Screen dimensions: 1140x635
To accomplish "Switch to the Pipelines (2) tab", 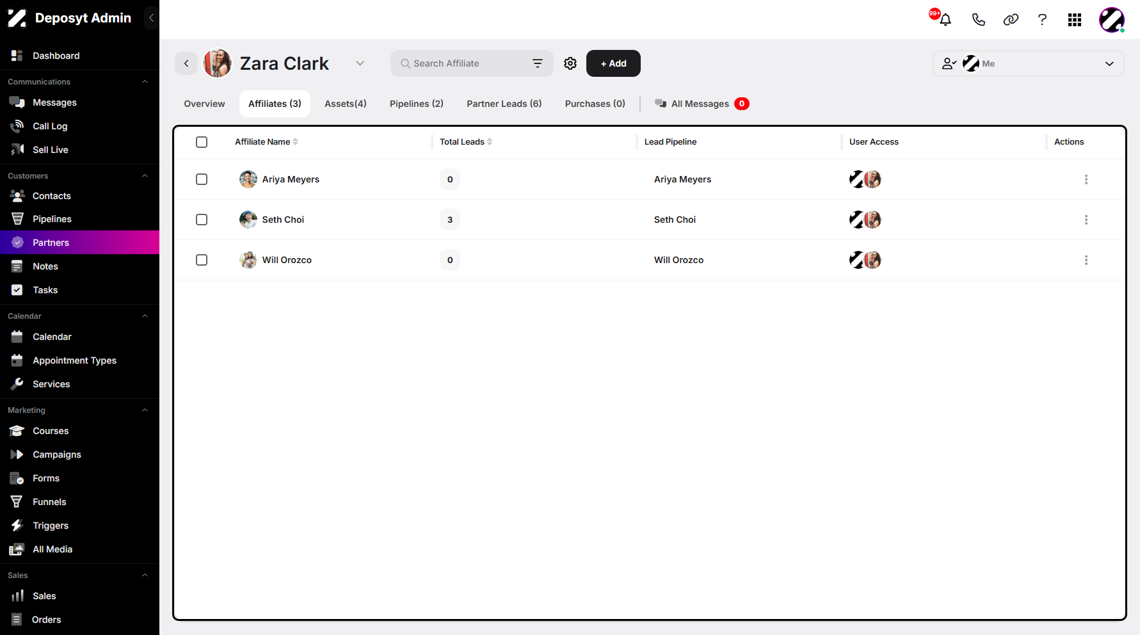I will (417, 104).
